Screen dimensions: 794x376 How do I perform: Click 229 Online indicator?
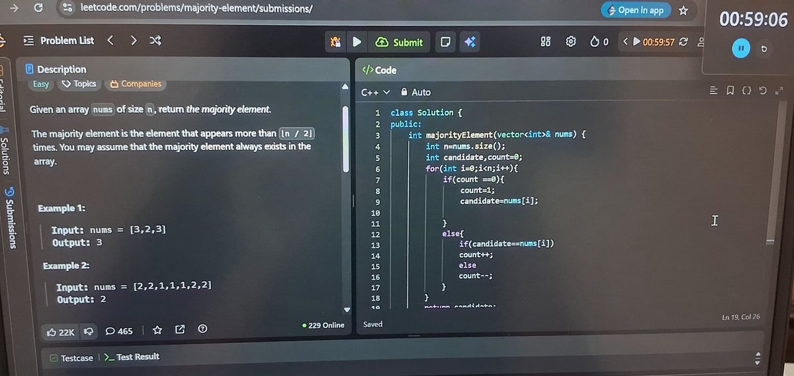pos(323,325)
